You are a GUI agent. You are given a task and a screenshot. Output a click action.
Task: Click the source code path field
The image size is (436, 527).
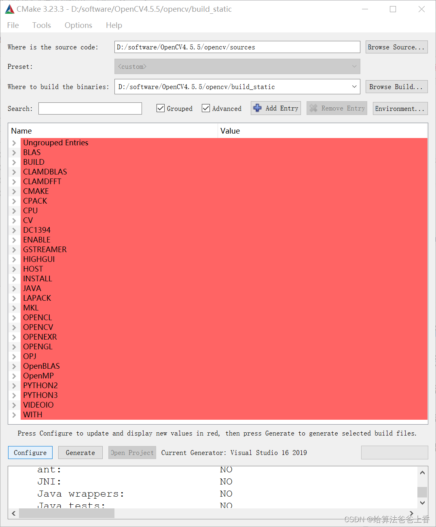point(237,47)
